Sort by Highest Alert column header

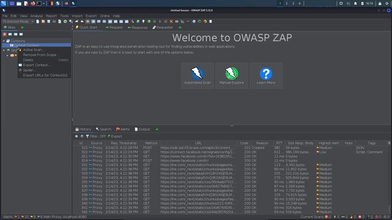click(x=329, y=143)
